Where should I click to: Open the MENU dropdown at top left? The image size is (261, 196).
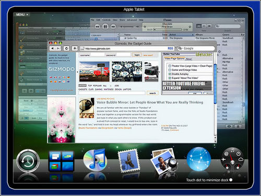click(x=22, y=15)
